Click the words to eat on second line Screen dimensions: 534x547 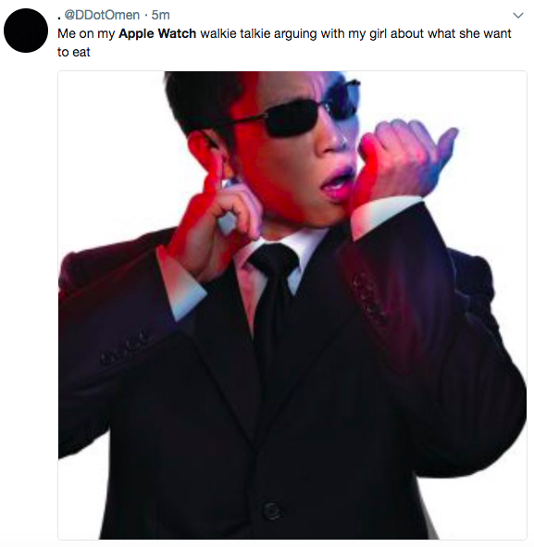74,52
